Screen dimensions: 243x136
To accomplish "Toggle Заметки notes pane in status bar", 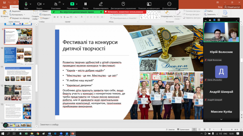I will pos(170,130).
